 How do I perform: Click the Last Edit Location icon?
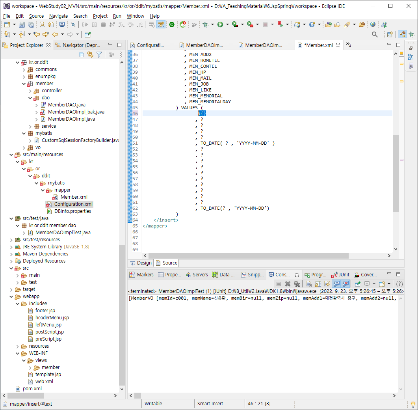click(37, 34)
